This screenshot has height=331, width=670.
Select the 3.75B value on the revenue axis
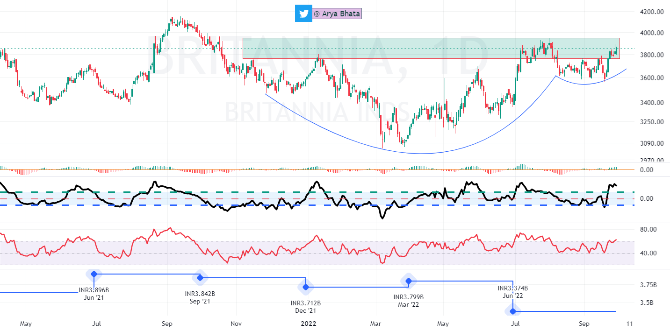click(648, 285)
